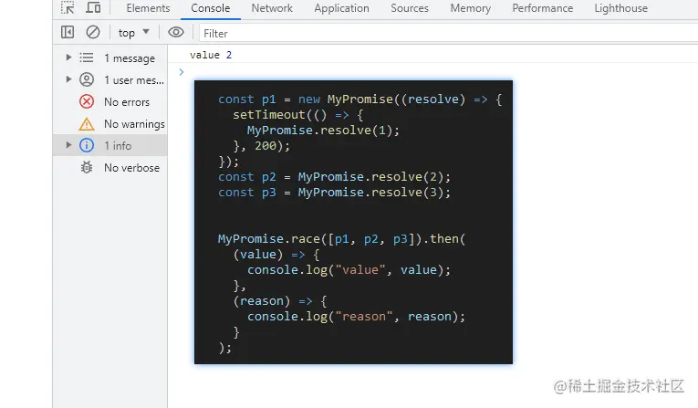Image resolution: width=698 pixels, height=408 pixels.
Task: Open the Network tab
Action: coord(272,8)
